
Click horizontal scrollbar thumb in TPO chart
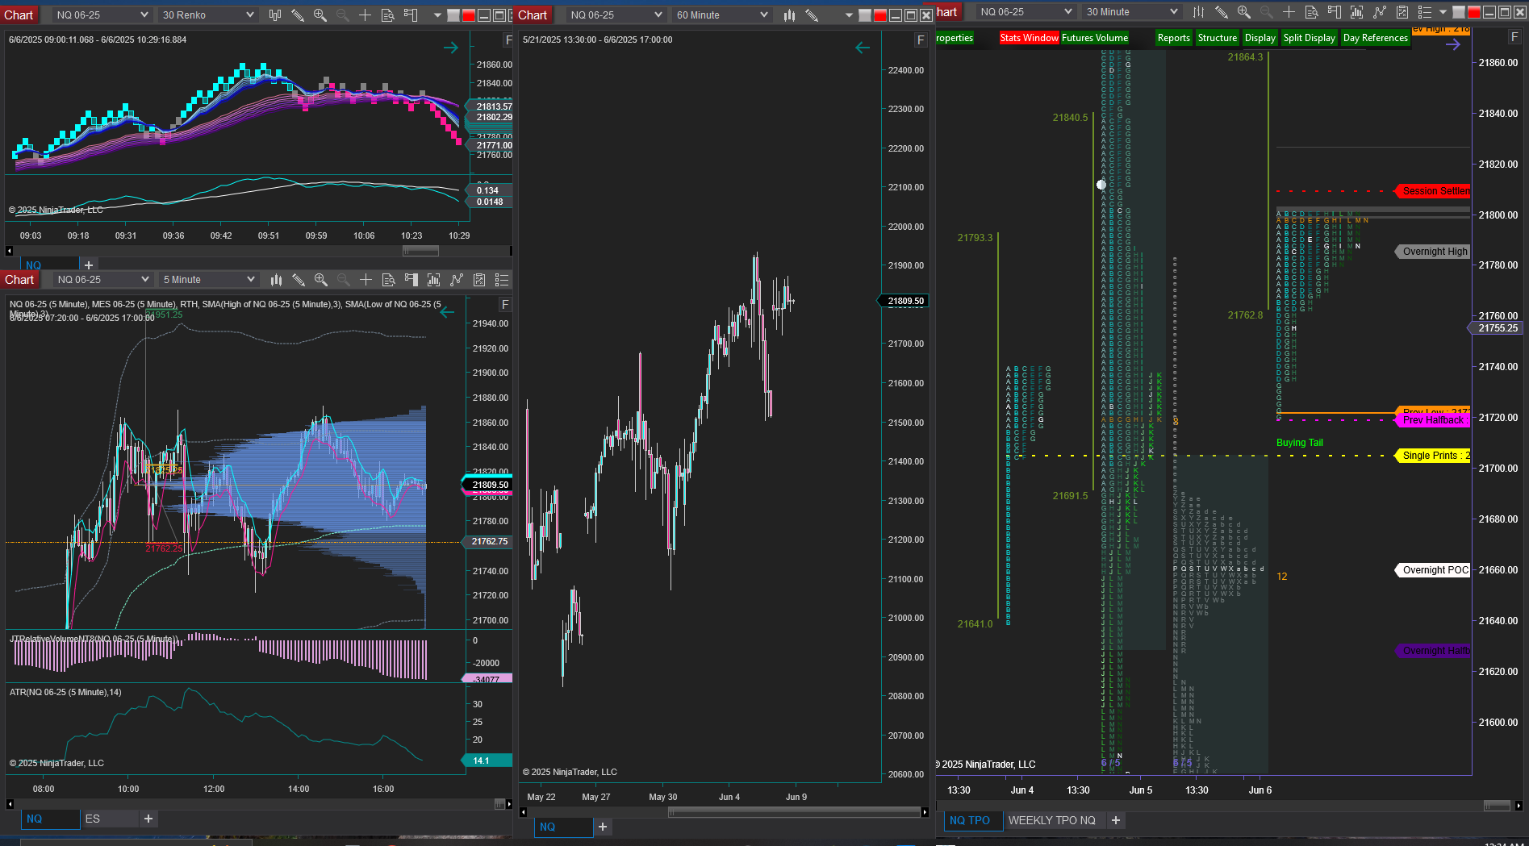point(1497,806)
